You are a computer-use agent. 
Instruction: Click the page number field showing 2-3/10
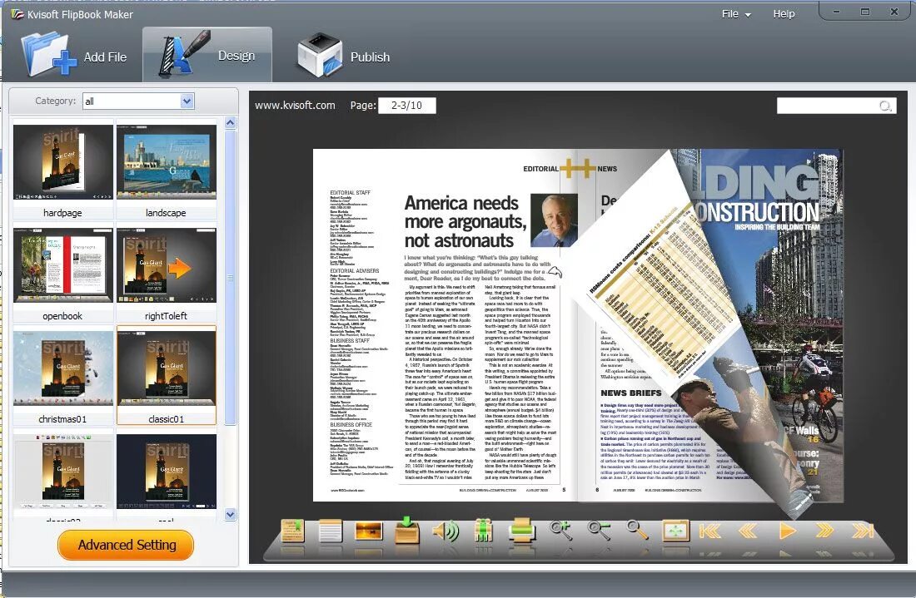(406, 106)
